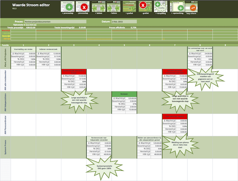
Task: Click Bewerkingstijd 0:15:00 in Indienen reviewverzoek
Action: point(55,56)
